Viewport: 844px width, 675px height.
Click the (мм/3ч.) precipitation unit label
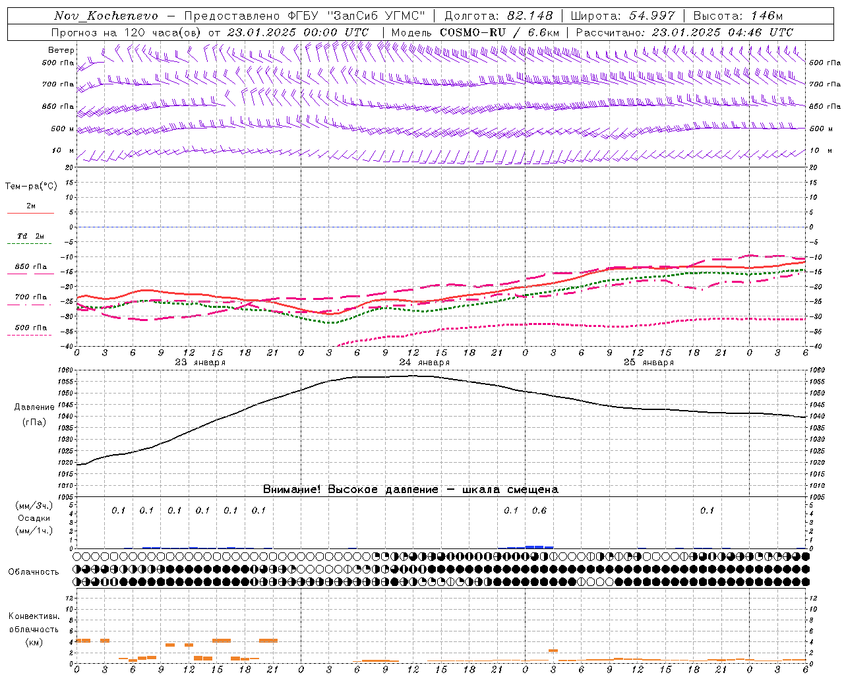[34, 506]
